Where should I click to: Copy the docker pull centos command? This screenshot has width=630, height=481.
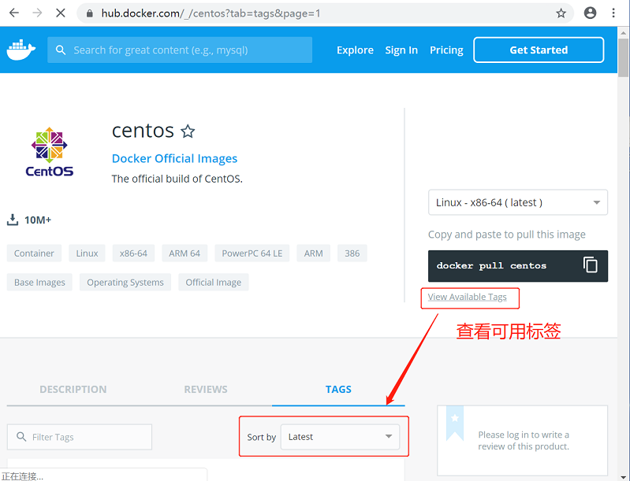click(590, 265)
